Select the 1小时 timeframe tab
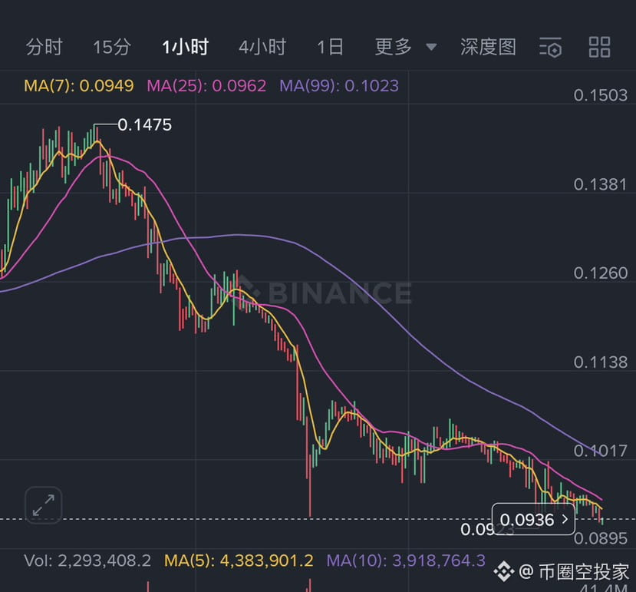636x592 pixels. point(185,47)
